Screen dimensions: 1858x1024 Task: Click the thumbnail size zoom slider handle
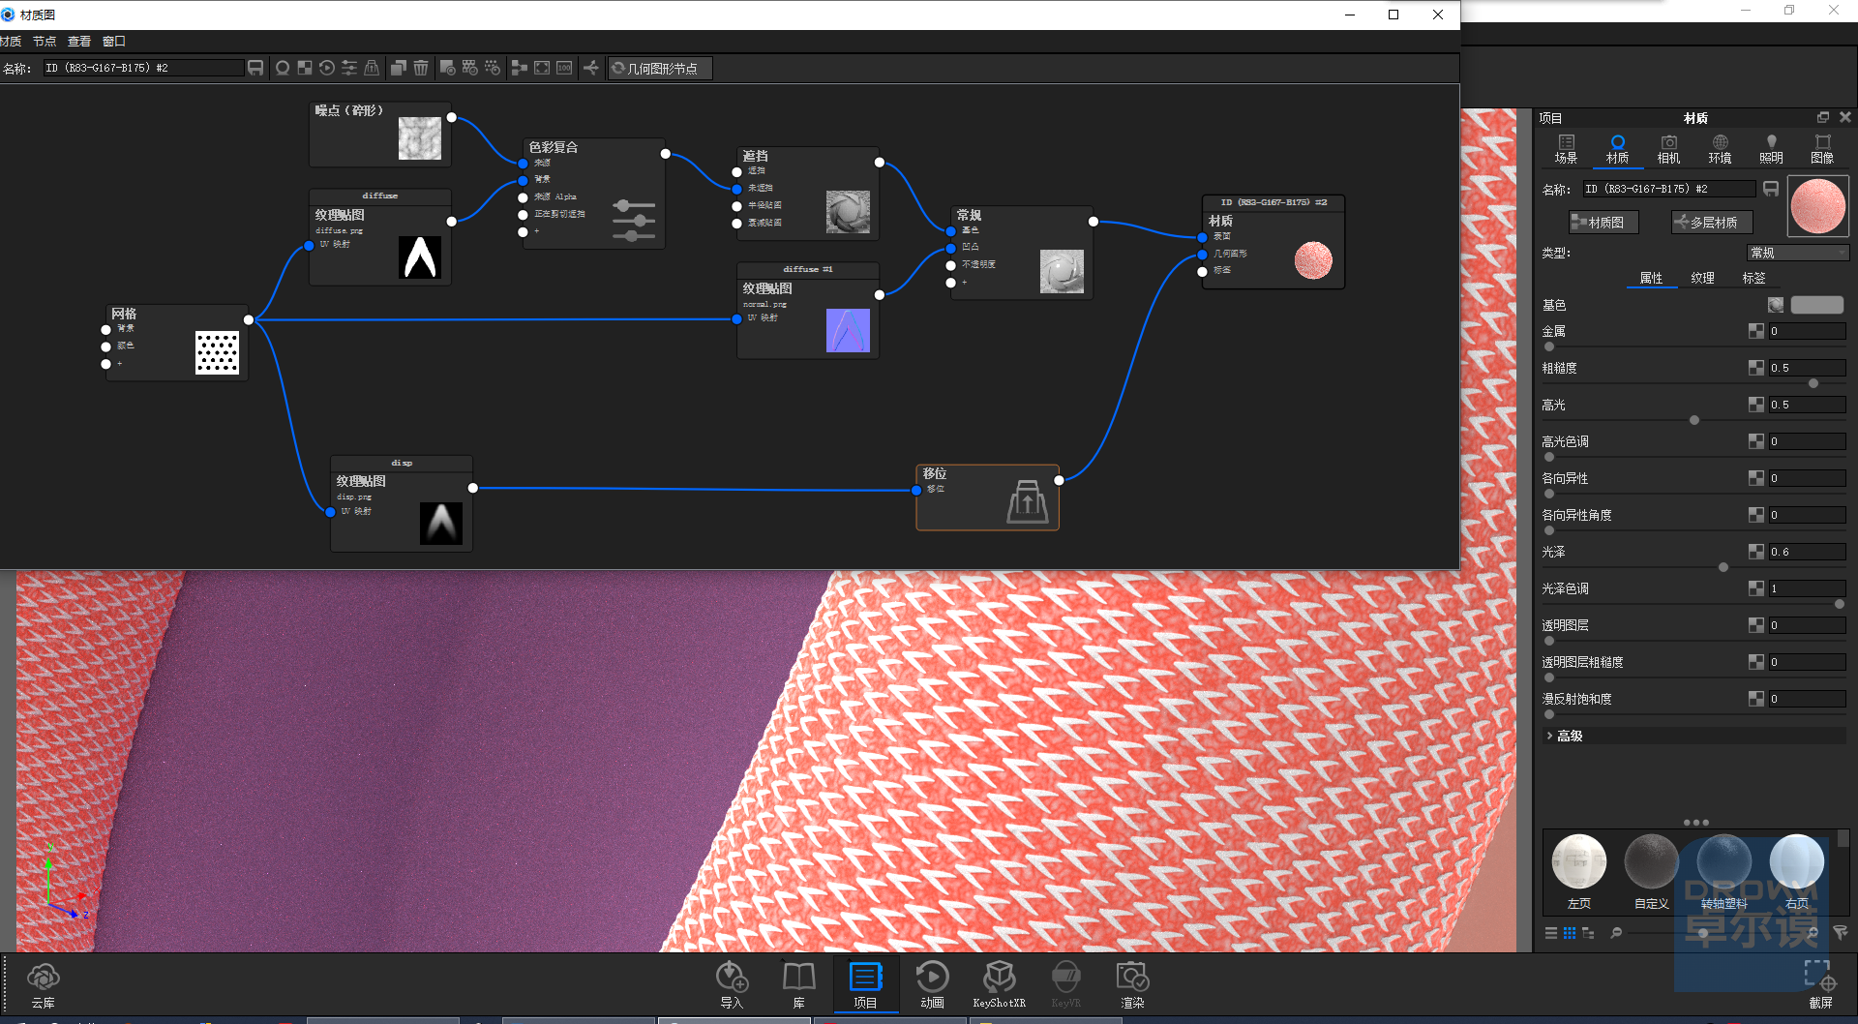coord(1702,933)
